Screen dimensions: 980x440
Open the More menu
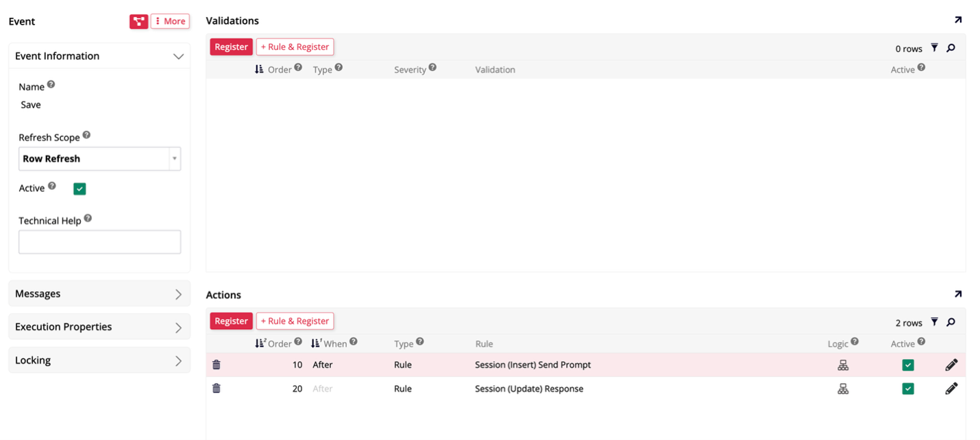(170, 21)
